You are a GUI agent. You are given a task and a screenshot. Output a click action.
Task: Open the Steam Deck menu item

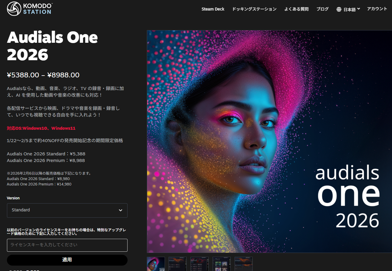pyautogui.click(x=213, y=9)
